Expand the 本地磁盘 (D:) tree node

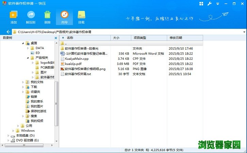coord(9,135)
